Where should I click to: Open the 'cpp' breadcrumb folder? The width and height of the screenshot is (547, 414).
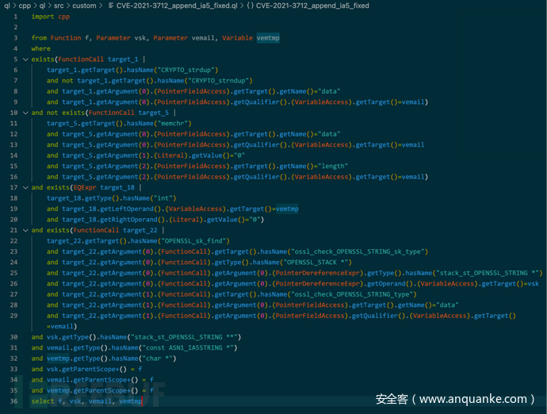(25, 6)
